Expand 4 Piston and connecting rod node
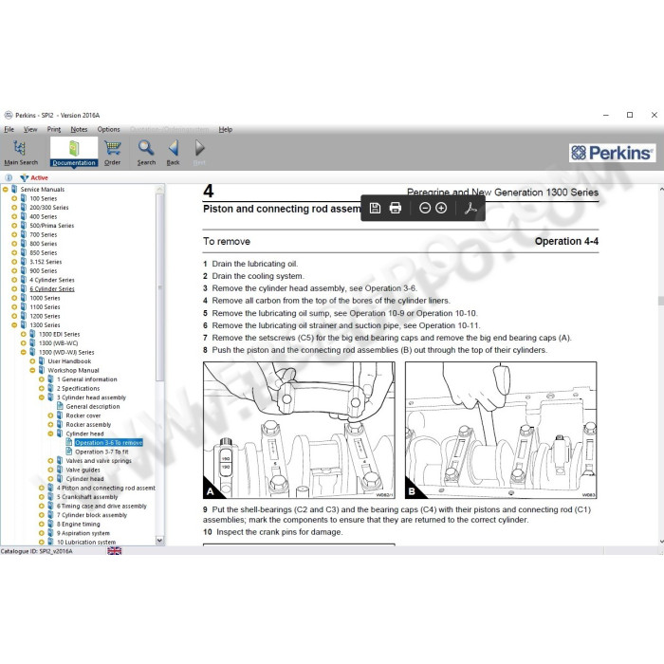Viewport: 664px width, 664px height. (41, 488)
